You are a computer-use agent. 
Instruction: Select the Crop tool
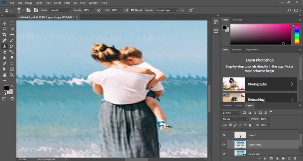point(5,35)
